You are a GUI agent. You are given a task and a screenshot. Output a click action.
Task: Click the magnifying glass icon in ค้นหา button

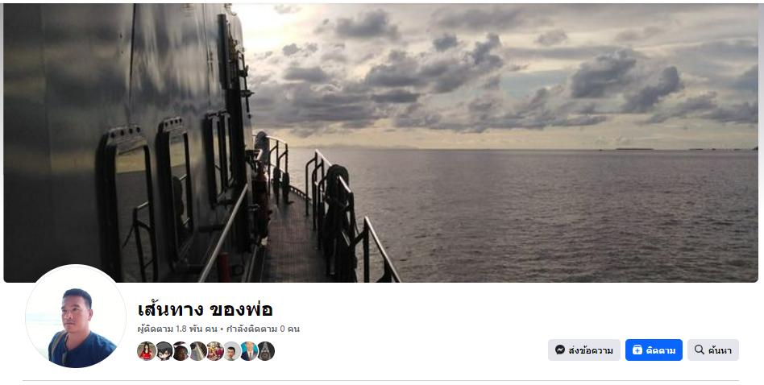(700, 350)
